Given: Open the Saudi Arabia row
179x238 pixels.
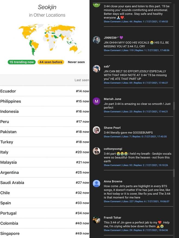Looking at the screenshot, I should [45, 183].
